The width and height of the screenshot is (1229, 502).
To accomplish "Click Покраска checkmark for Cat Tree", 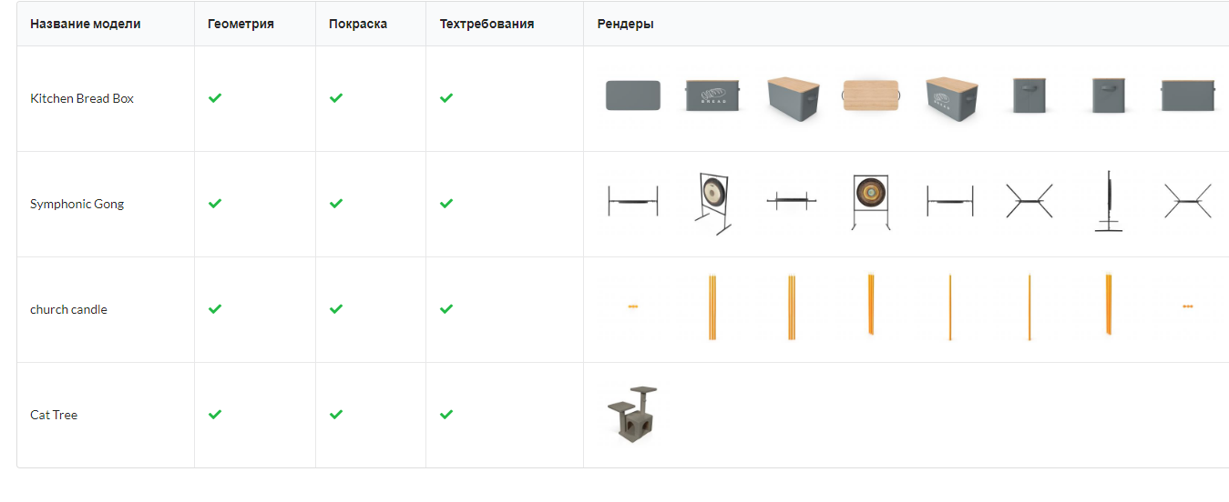I will click(336, 415).
